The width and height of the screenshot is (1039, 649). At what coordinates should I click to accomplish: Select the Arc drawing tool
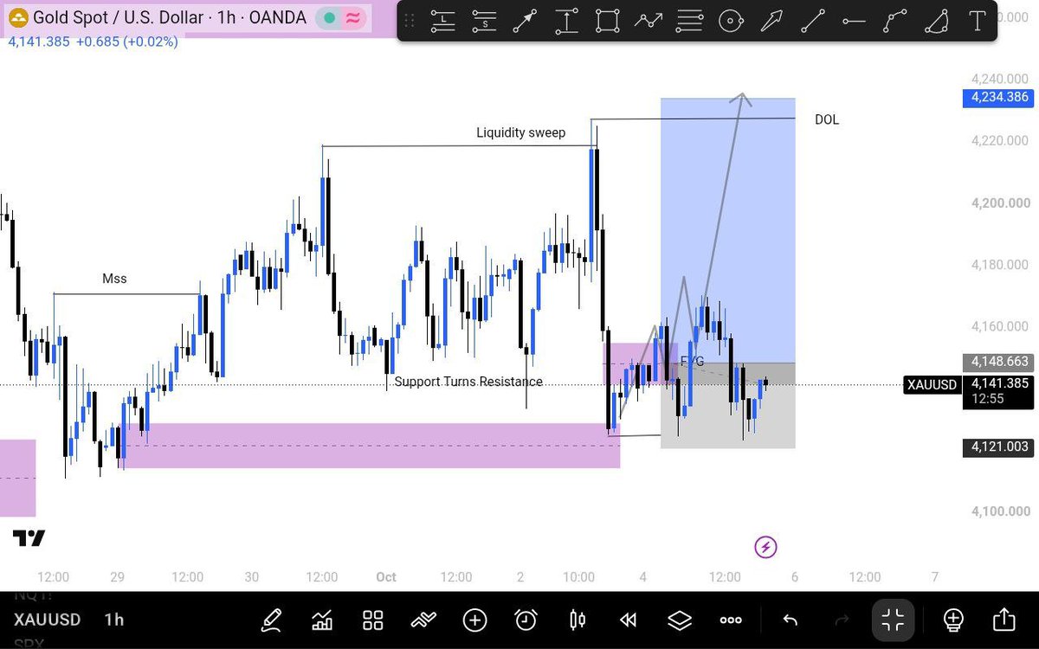(936, 21)
